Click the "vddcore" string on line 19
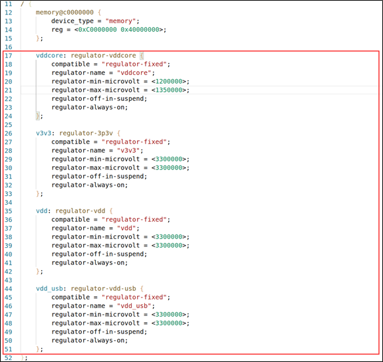 [134, 73]
